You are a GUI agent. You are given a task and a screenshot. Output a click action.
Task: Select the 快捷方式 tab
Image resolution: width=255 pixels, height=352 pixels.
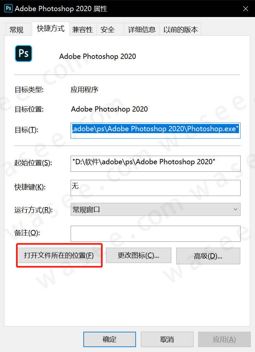point(51,28)
